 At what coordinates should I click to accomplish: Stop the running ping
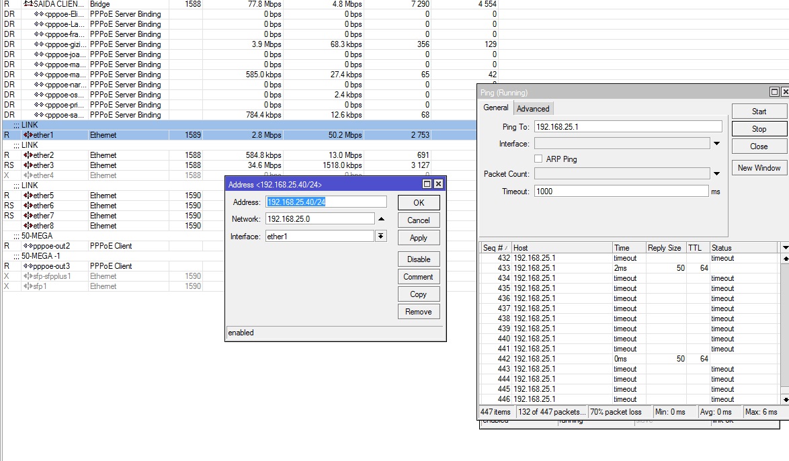click(x=759, y=129)
